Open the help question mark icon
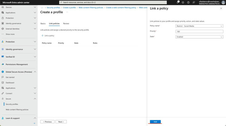Viewport: 226px width, 126px height. click(x=188, y=2)
